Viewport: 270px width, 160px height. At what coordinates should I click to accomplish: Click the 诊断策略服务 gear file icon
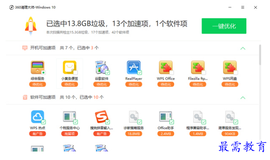coord(134,117)
